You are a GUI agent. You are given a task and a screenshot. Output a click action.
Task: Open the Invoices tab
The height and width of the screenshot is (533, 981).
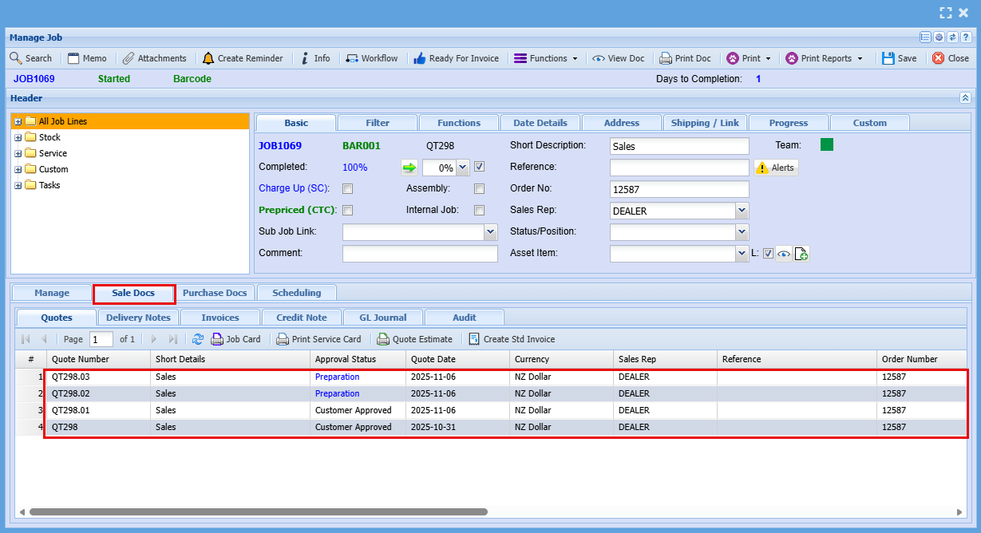[x=220, y=318]
